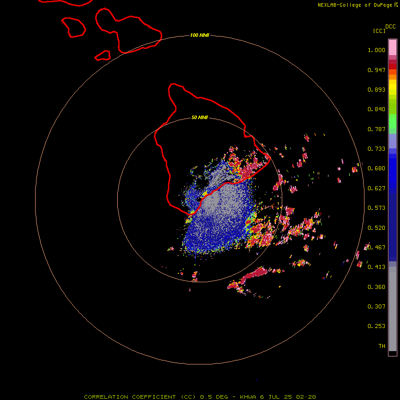Screen dimensions: 400x400
Task: Select the periwinkle segment of the color bar
Action: pos(392,141)
